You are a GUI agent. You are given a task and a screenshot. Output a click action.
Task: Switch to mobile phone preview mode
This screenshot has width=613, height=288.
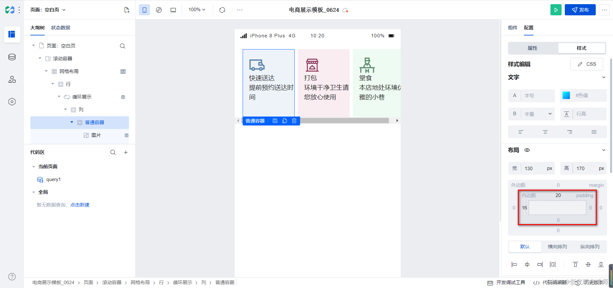(144, 10)
